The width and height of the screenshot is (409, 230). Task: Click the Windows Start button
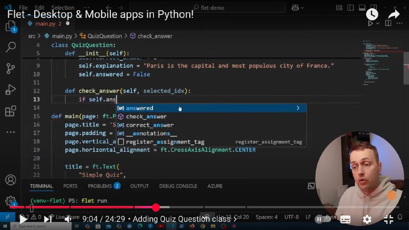pos(5,226)
